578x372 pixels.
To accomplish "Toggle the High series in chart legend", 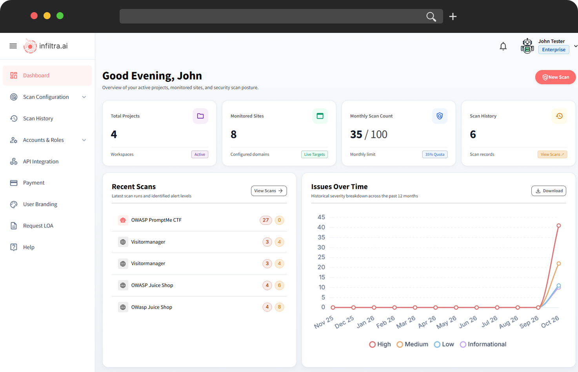I will 380,344.
